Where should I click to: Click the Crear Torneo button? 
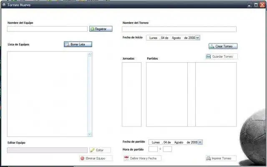(x=223, y=46)
